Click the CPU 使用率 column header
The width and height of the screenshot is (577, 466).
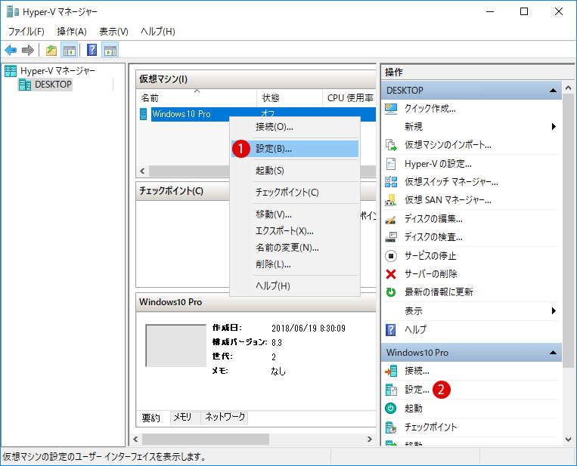click(x=349, y=98)
